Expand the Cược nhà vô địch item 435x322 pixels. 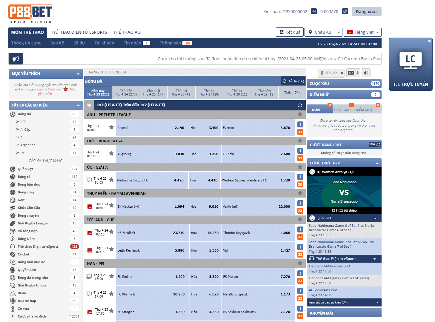pos(13,316)
